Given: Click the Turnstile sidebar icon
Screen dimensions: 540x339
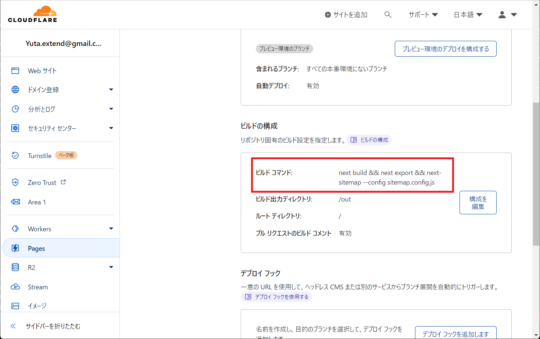Looking at the screenshot, I should point(15,156).
